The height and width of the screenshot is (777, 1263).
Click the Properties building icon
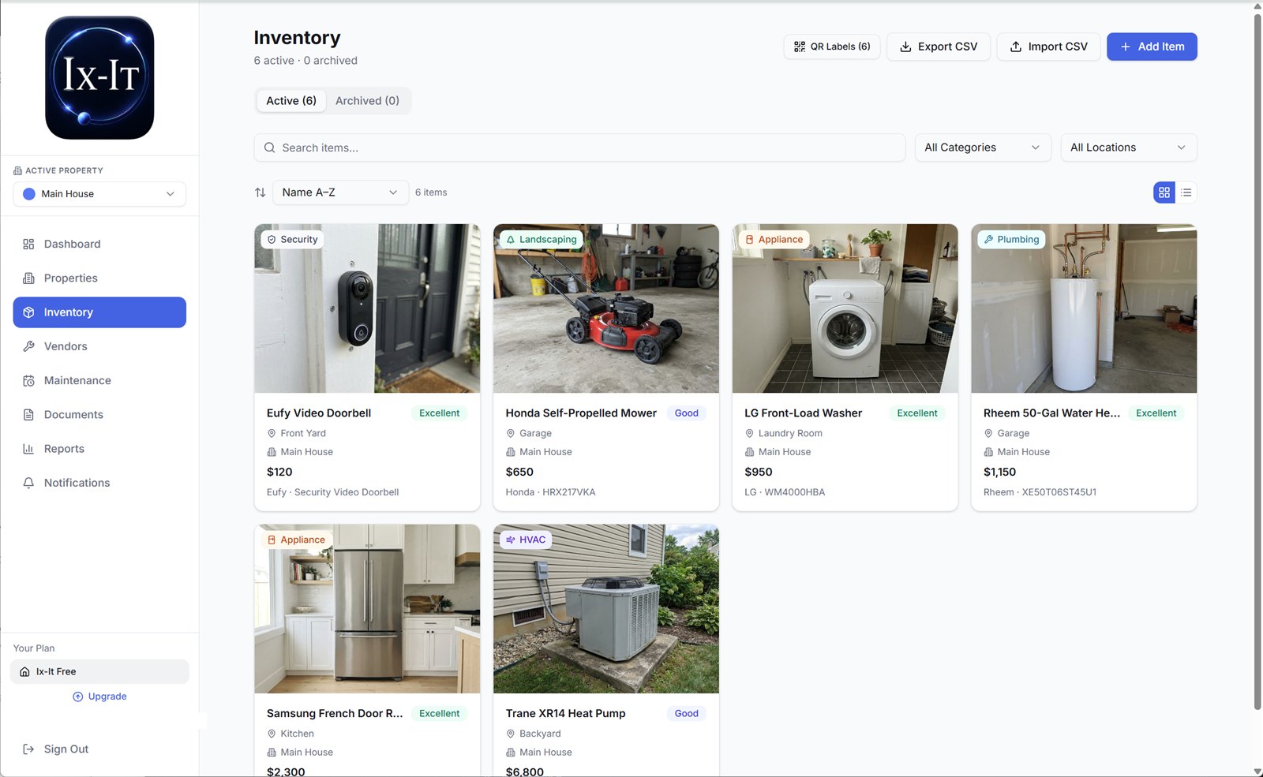[x=28, y=278]
